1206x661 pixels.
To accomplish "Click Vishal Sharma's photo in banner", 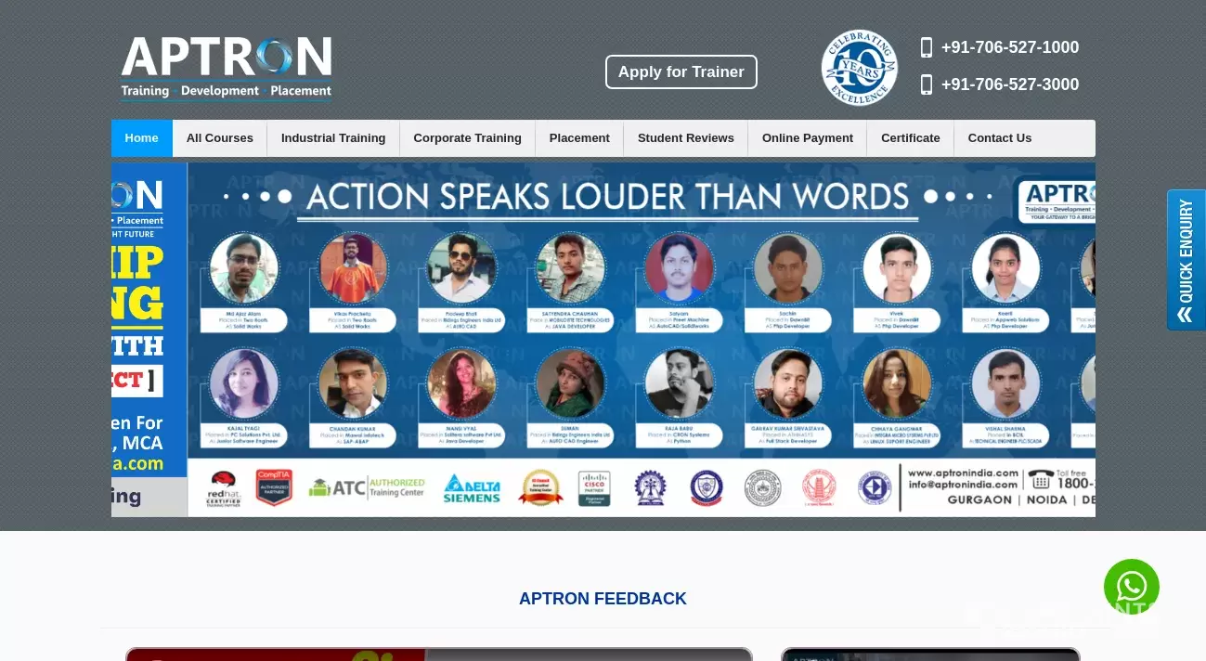I will (x=1005, y=384).
